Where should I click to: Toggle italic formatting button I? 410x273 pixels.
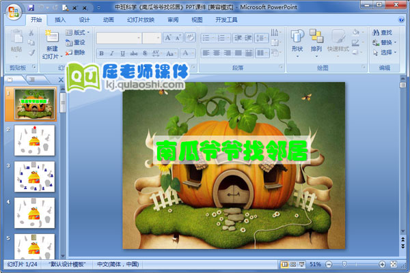tap(112, 53)
